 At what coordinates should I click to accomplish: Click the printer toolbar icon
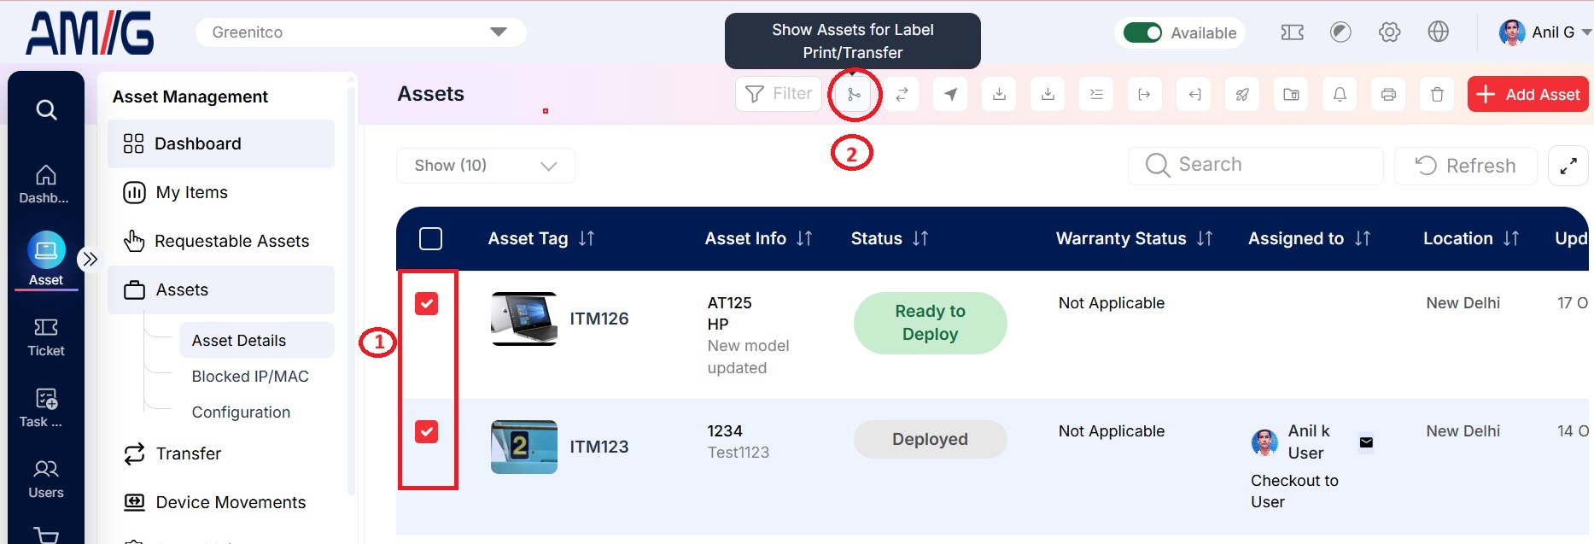tap(1388, 95)
